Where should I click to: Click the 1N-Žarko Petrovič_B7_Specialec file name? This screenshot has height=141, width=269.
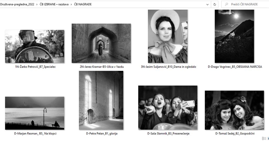click(x=35, y=67)
